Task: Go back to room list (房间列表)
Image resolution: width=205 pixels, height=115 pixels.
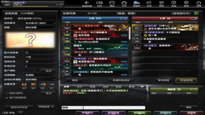Action: pyautogui.click(x=87, y=4)
